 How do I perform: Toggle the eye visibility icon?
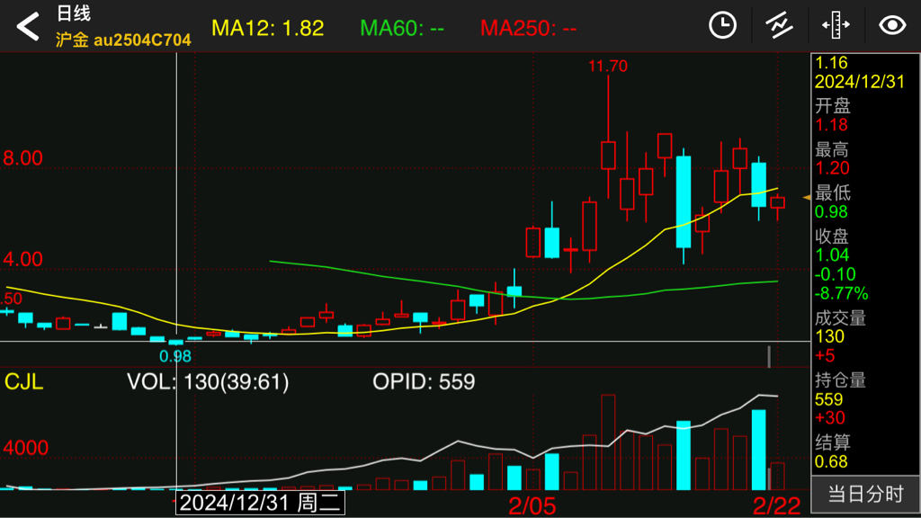point(892,25)
